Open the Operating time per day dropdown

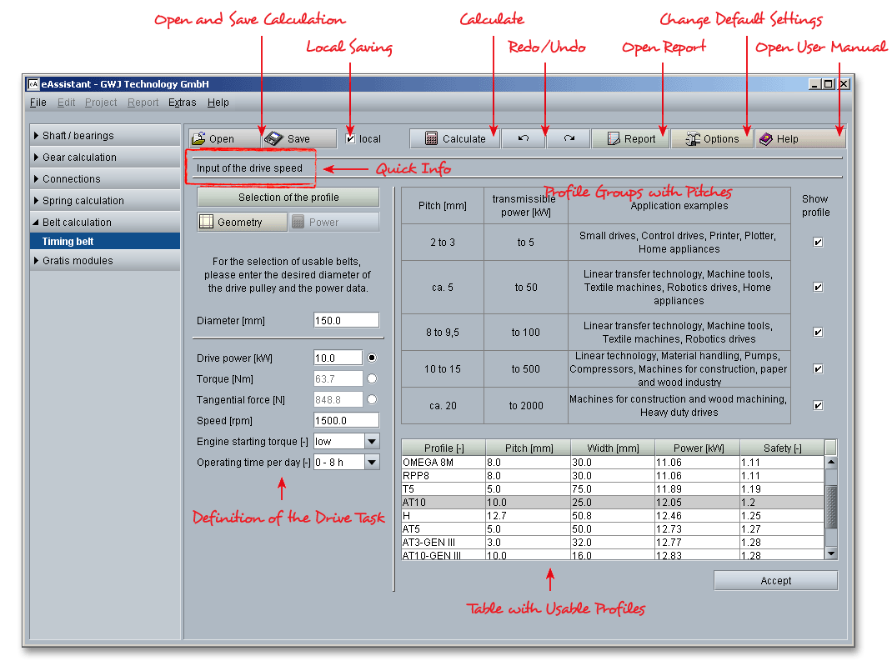coord(372,463)
